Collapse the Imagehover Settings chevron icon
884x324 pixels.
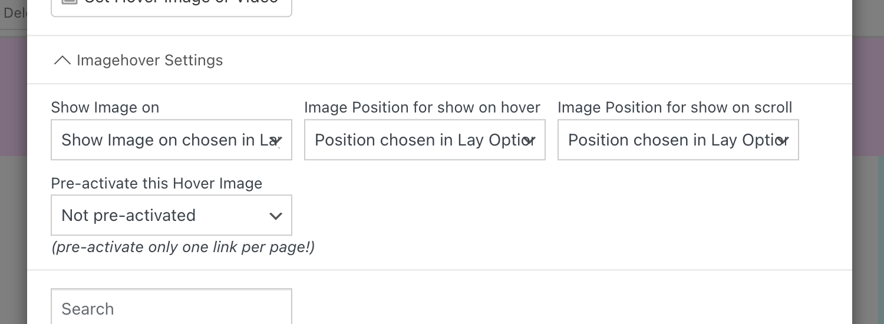click(x=62, y=60)
